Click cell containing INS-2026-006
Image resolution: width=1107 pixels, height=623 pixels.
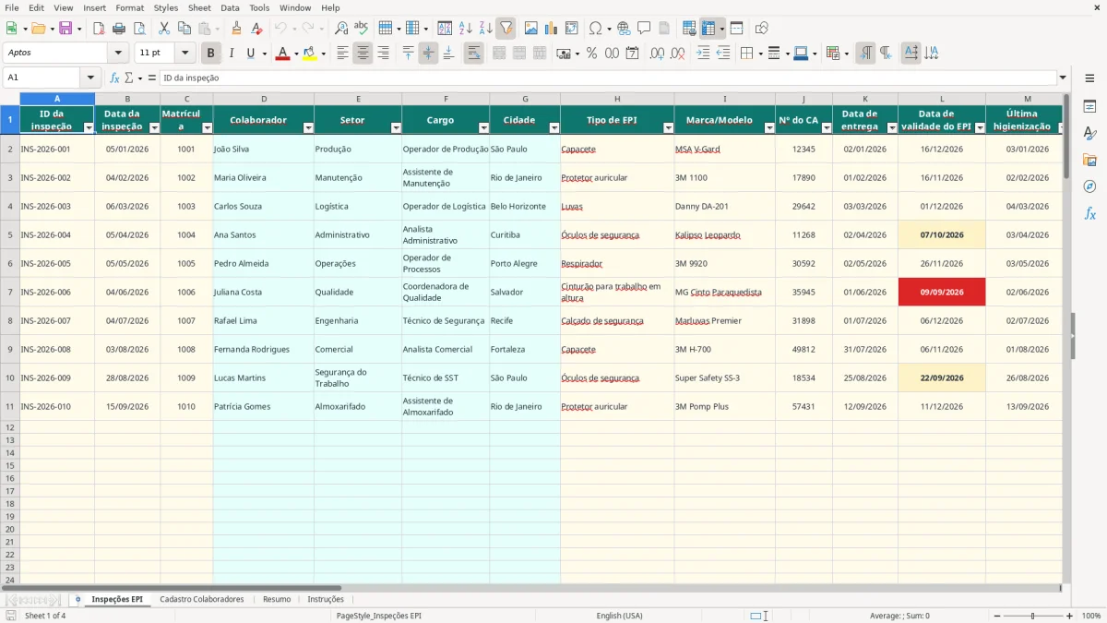click(x=57, y=292)
